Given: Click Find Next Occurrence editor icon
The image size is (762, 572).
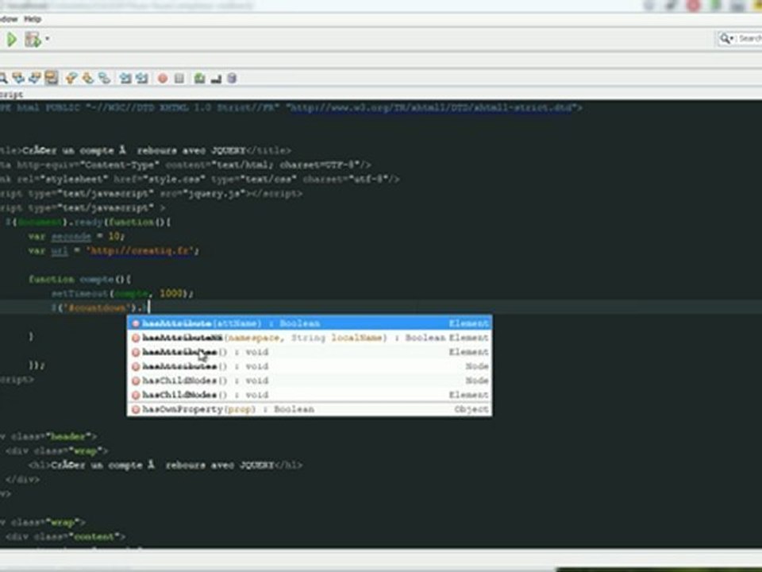Looking at the screenshot, I should pyautogui.click(x=35, y=78).
